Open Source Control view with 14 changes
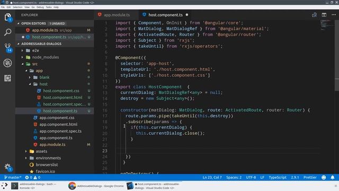Viewport: 339px width, 191px height. coord(8,48)
